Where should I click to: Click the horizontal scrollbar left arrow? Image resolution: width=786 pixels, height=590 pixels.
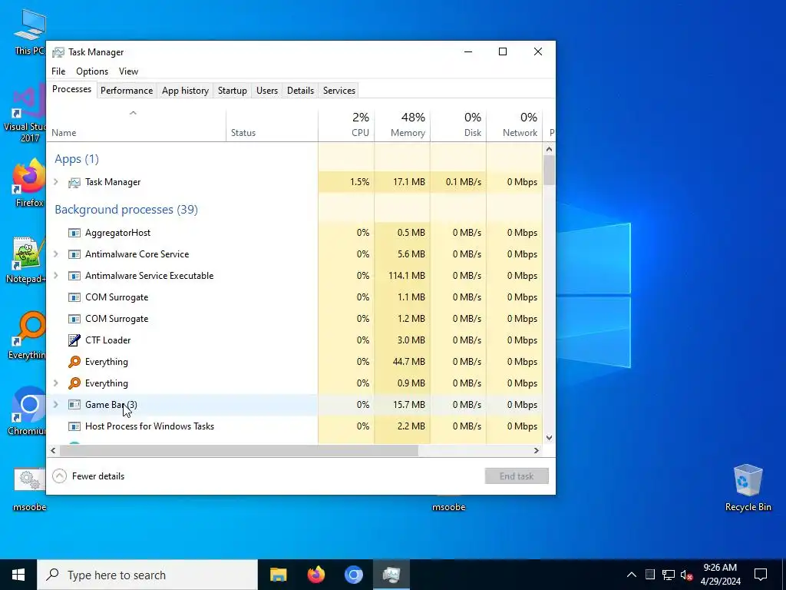tap(53, 450)
